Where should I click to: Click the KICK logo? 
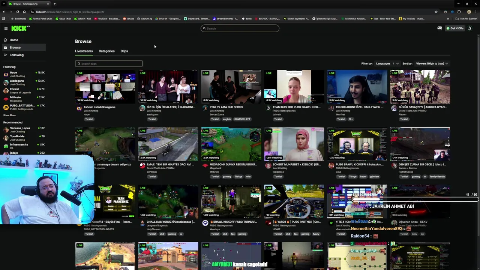(x=20, y=28)
